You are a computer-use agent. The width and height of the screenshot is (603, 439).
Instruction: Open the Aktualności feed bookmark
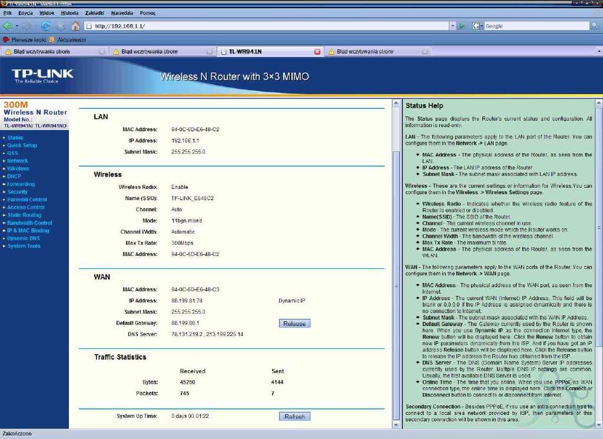click(x=67, y=39)
